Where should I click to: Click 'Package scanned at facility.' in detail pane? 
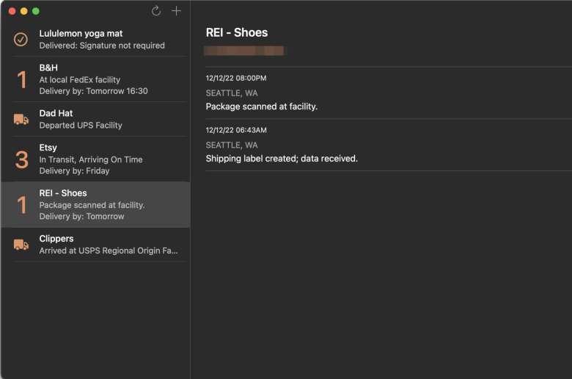(x=262, y=107)
